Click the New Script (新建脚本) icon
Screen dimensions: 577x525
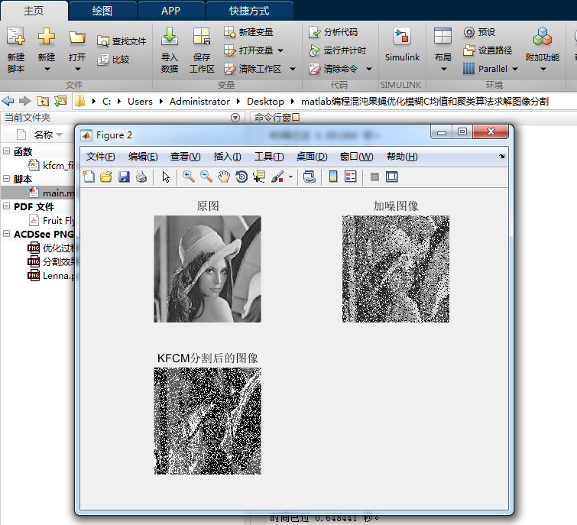point(16,37)
